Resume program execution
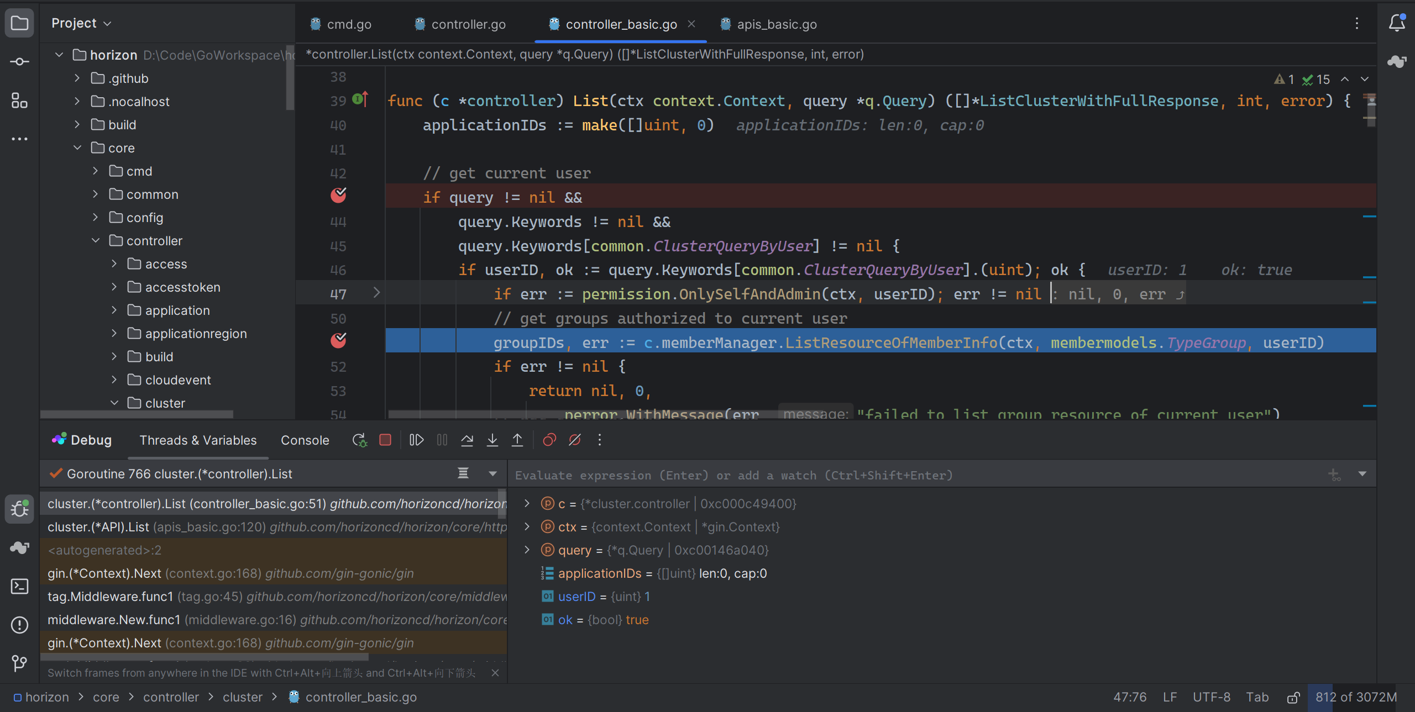This screenshot has width=1415, height=712. [x=416, y=440]
